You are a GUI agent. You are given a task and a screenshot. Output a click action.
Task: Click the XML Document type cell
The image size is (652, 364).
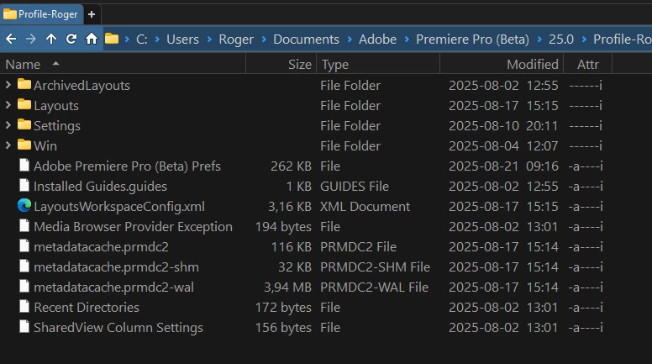365,206
